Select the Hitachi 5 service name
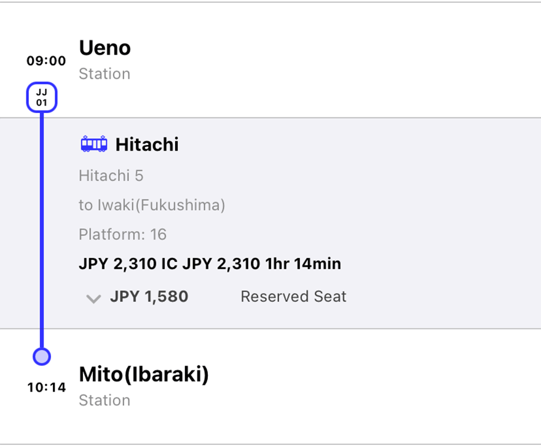The width and height of the screenshot is (541, 448). [x=111, y=176]
